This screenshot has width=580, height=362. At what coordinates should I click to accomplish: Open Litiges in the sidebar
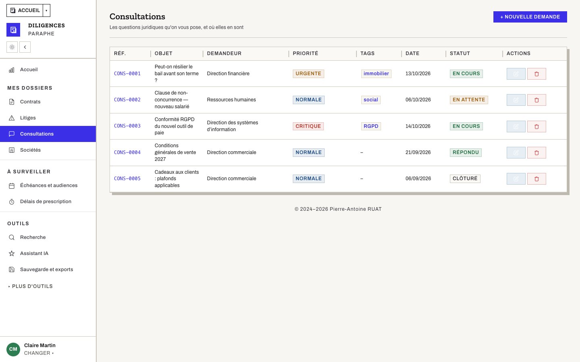coord(48,118)
